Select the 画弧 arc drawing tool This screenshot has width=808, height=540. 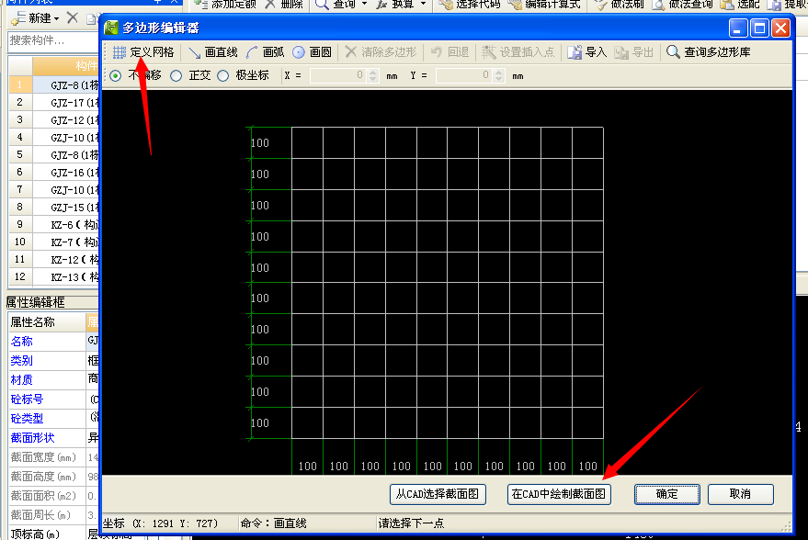click(x=265, y=52)
